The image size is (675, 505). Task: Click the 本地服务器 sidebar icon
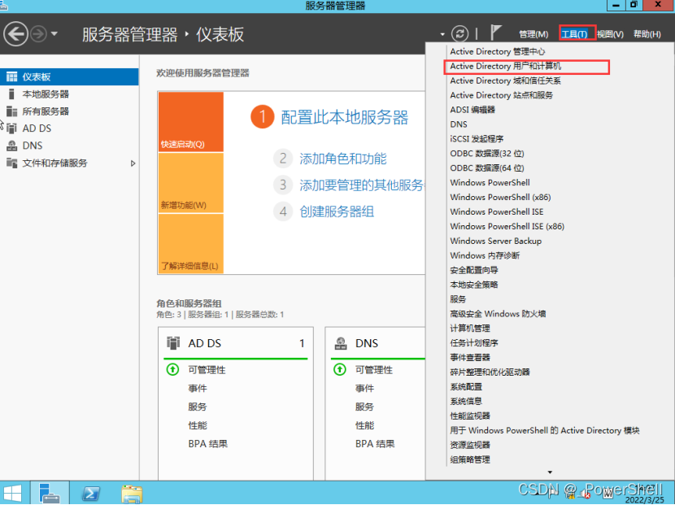pos(11,94)
